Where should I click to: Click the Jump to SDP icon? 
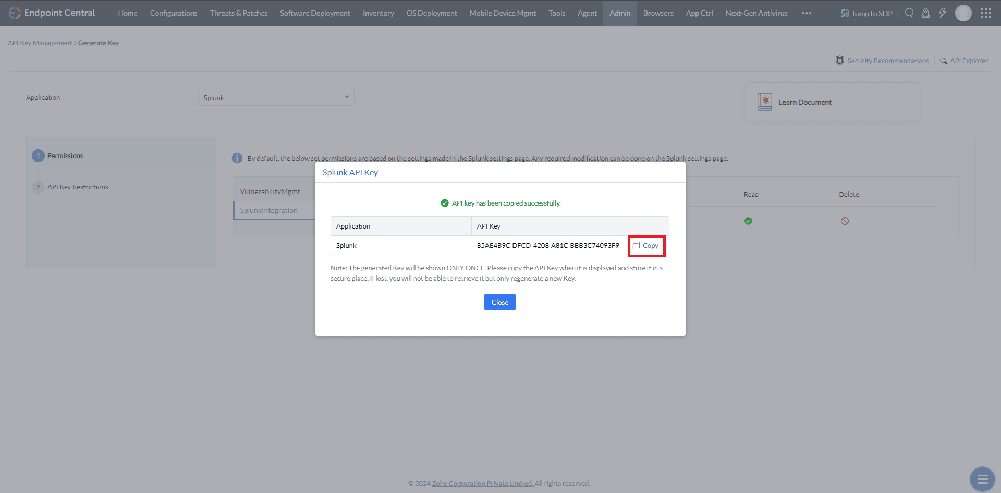tap(845, 13)
